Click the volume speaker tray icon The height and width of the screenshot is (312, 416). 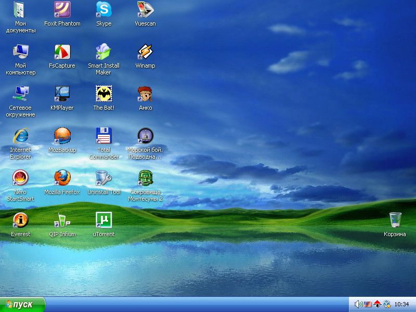tap(358, 304)
